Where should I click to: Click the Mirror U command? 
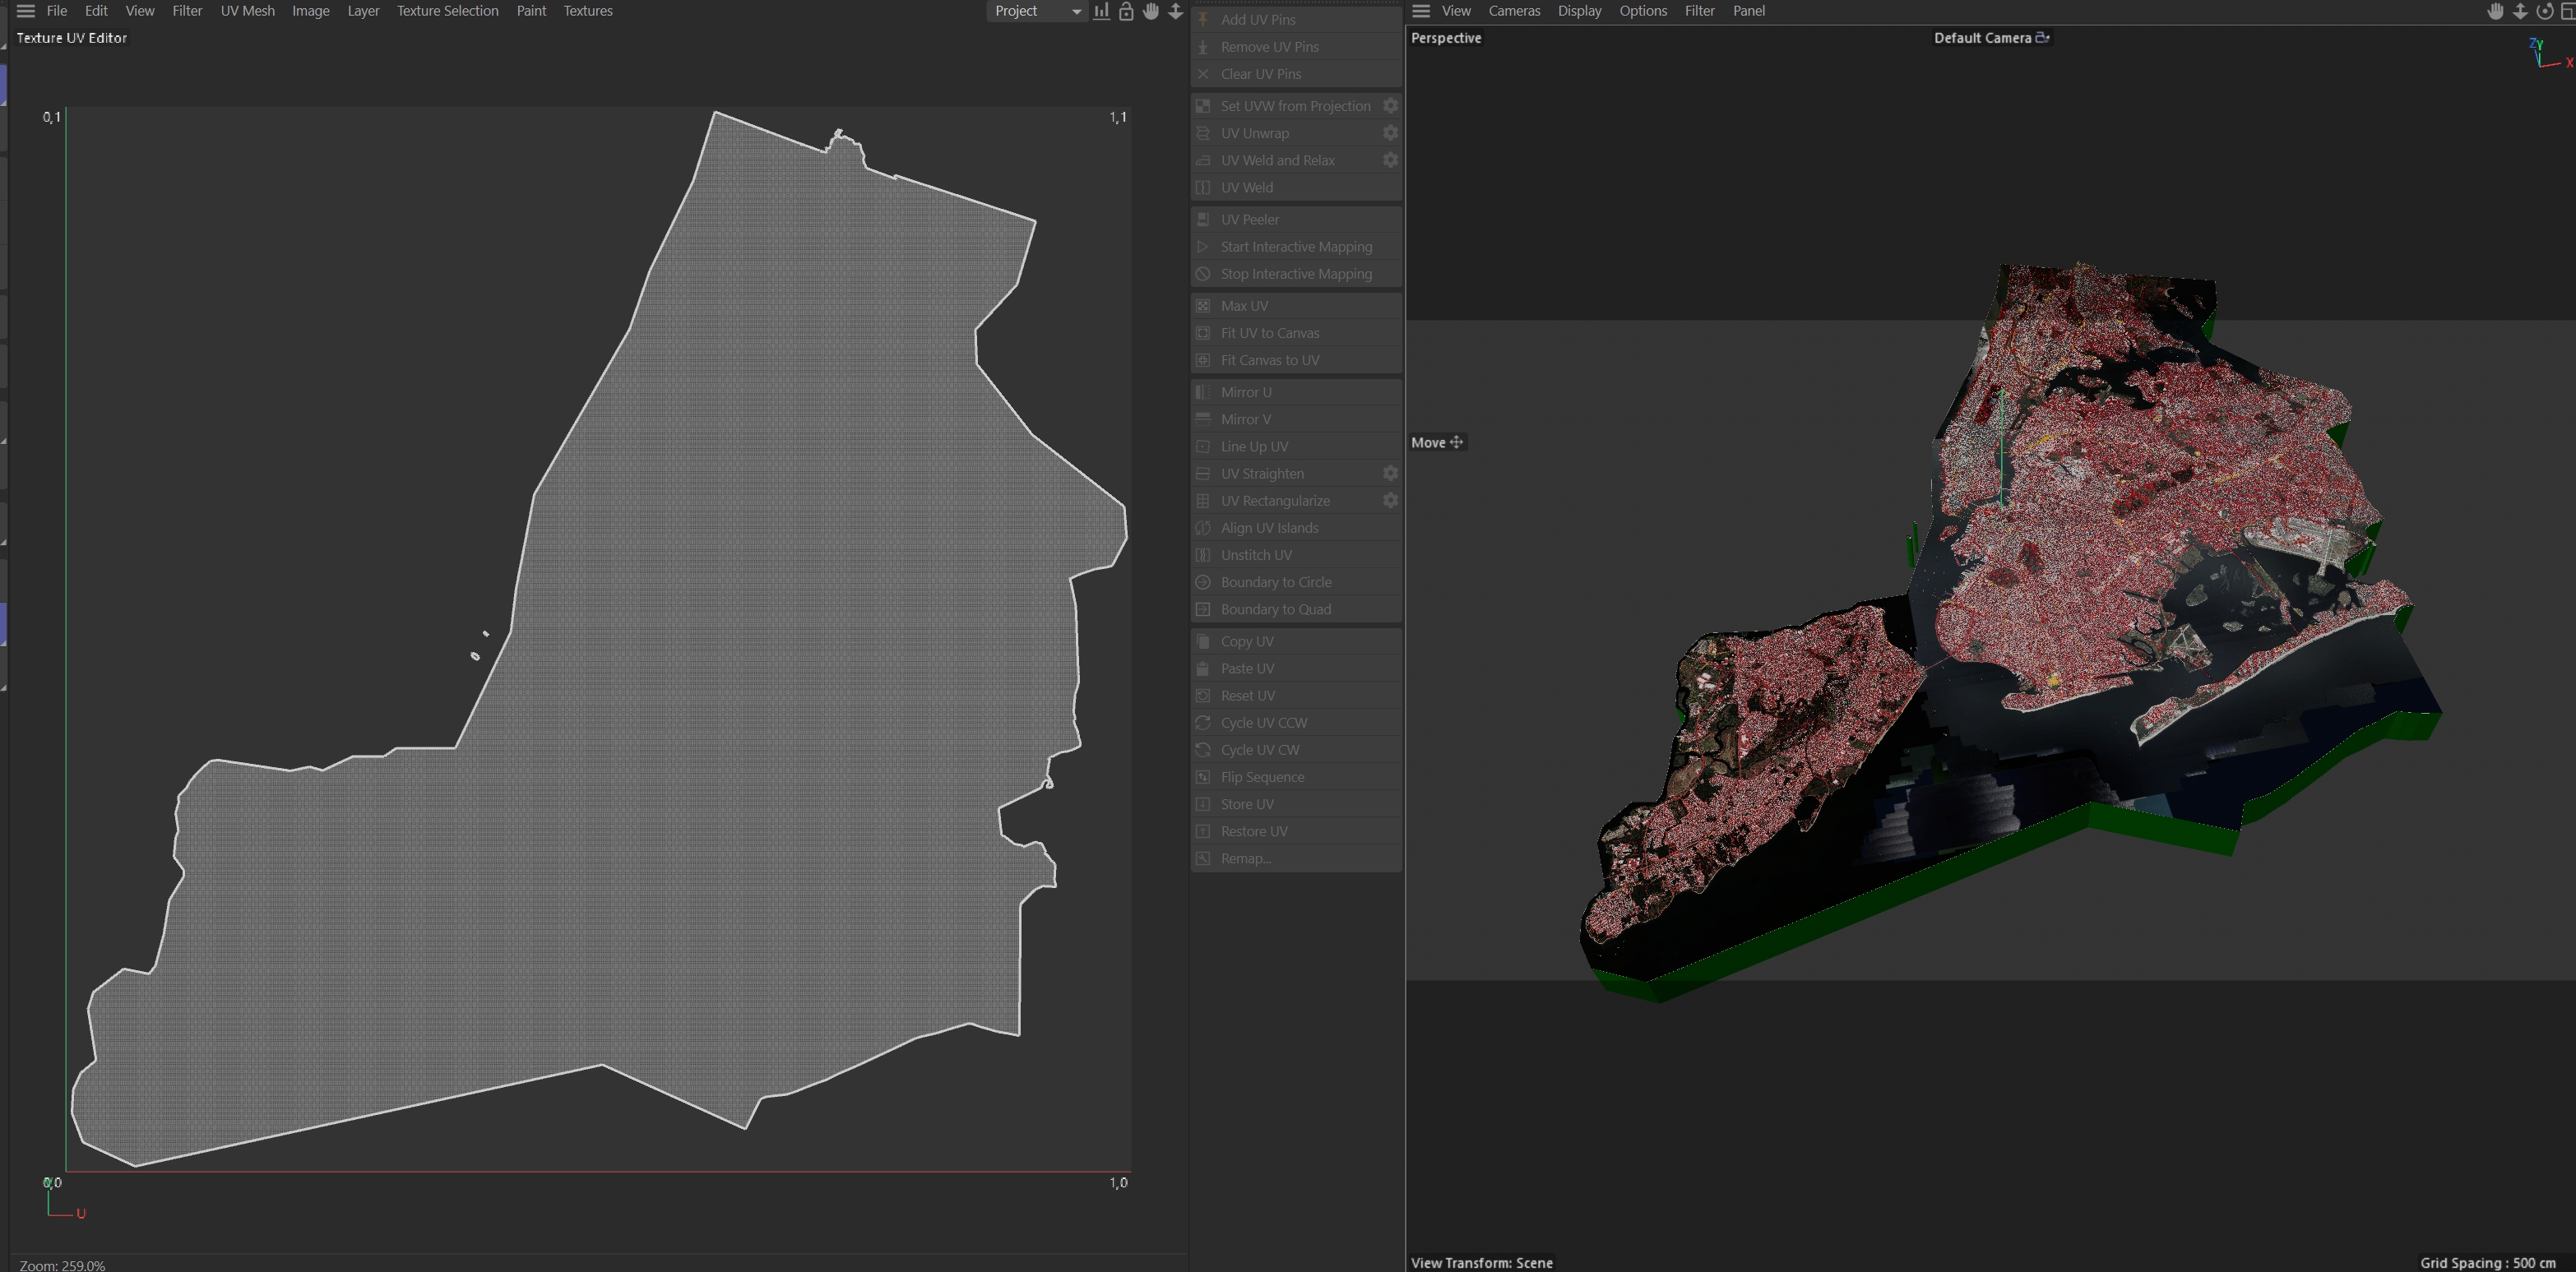[1245, 392]
